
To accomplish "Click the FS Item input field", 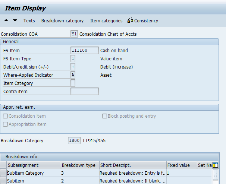I will 84,51.
